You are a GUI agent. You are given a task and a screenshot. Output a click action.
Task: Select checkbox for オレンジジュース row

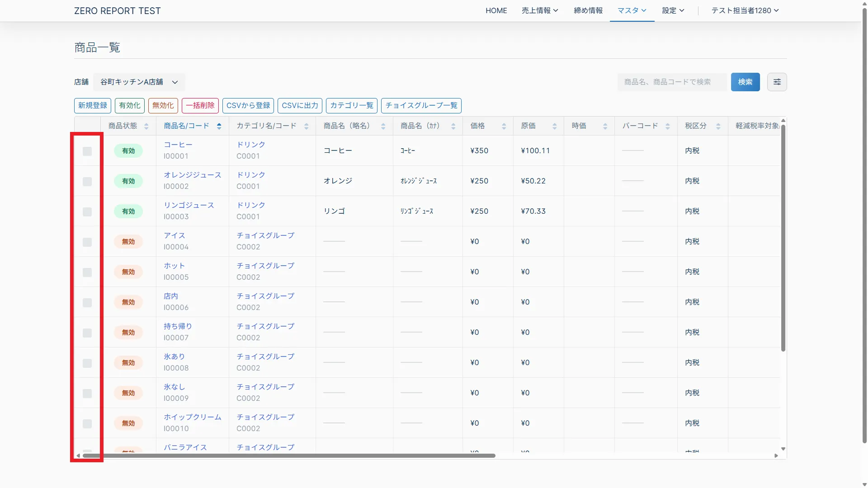[87, 181]
